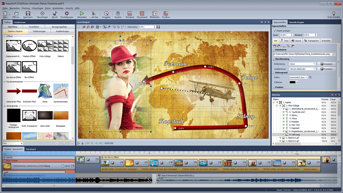Pick the Karte route animation object
Viewport: 343px width, 193px height.
tap(45, 91)
